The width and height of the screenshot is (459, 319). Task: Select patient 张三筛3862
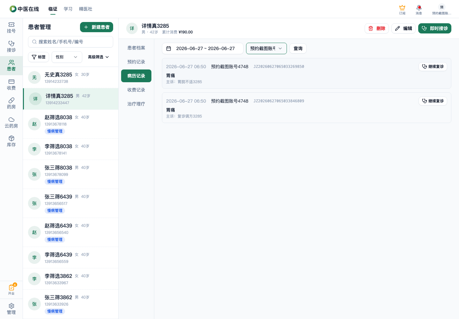click(x=71, y=304)
